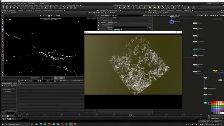This screenshot has height=126, width=224.
Task: Click the current frame number field
Action: pos(16,116)
